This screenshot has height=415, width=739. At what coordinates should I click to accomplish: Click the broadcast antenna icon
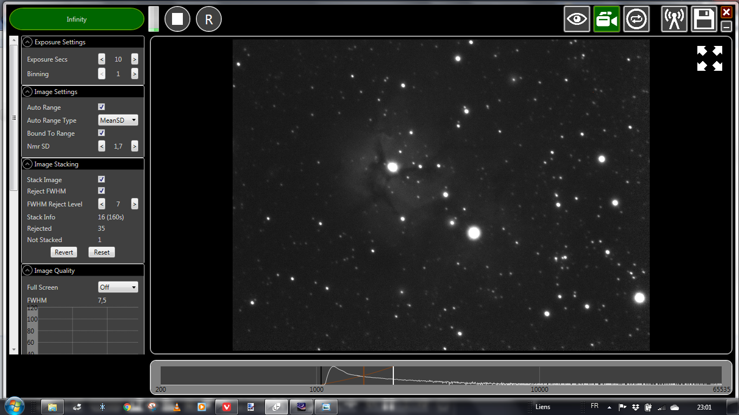[x=674, y=18]
